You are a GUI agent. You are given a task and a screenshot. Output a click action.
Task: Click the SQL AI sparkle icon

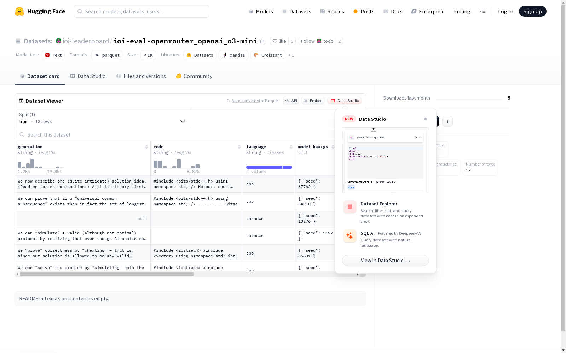[x=350, y=236]
